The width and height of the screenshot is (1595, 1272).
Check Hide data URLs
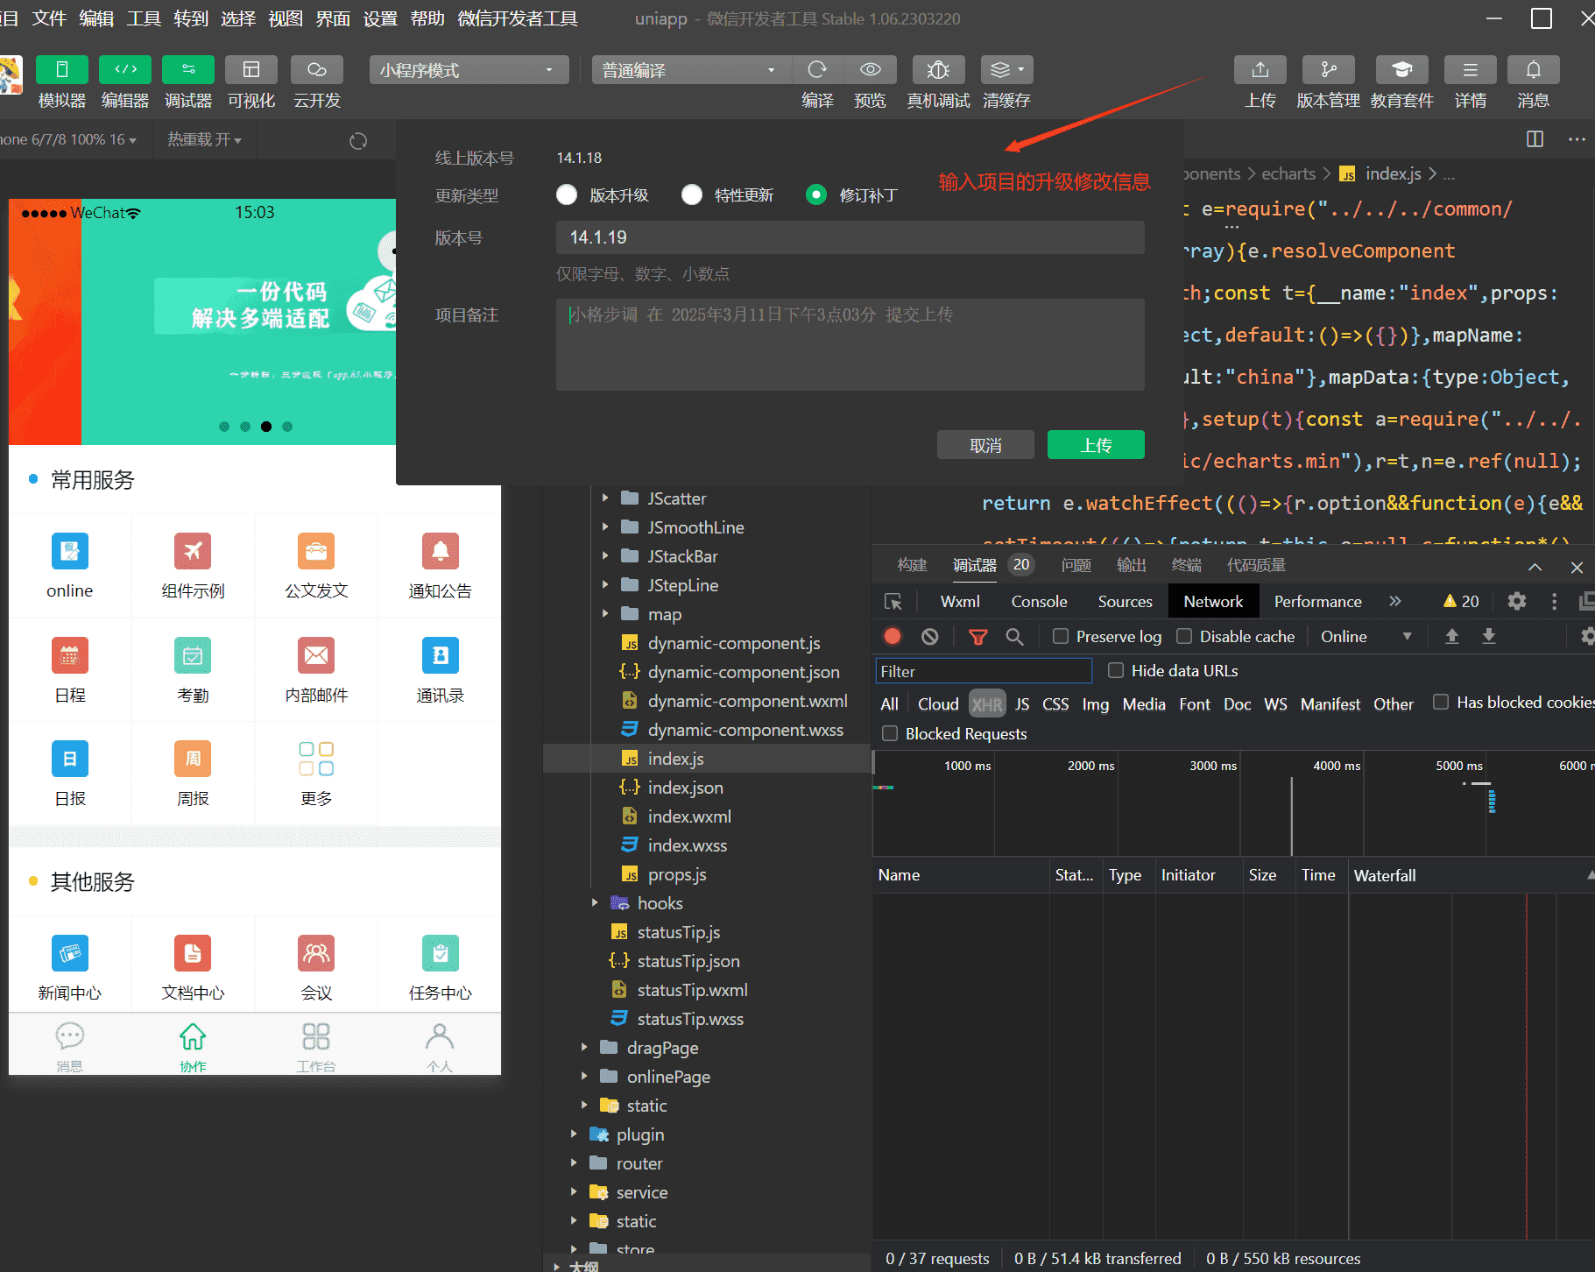1116,670
